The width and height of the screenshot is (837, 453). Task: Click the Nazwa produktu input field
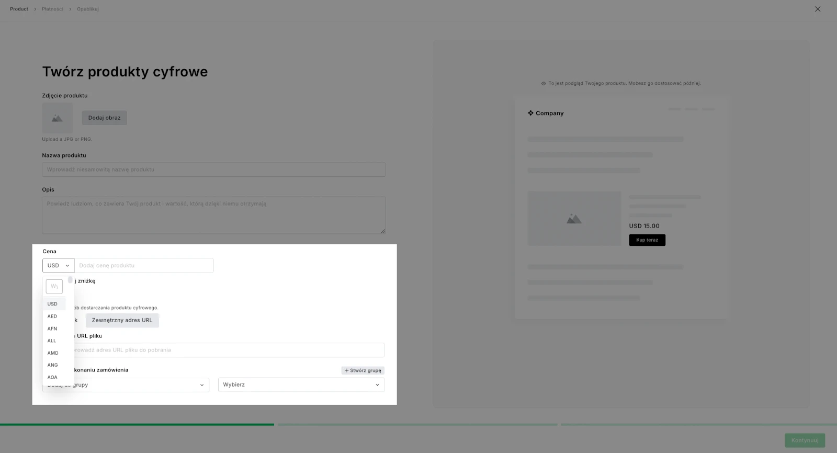tap(214, 169)
